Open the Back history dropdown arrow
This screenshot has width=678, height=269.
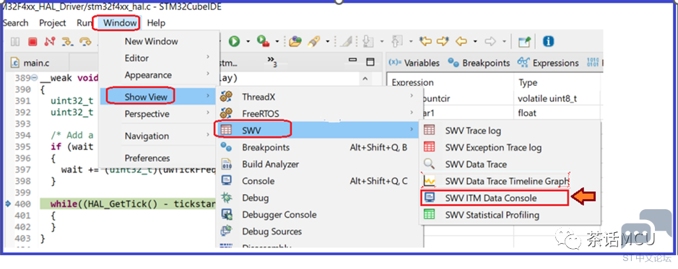coord(475,42)
